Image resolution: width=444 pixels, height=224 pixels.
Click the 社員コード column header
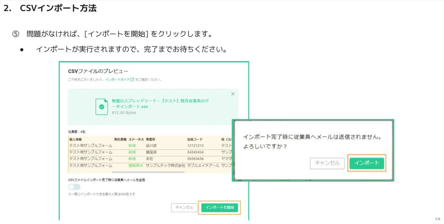195,139
